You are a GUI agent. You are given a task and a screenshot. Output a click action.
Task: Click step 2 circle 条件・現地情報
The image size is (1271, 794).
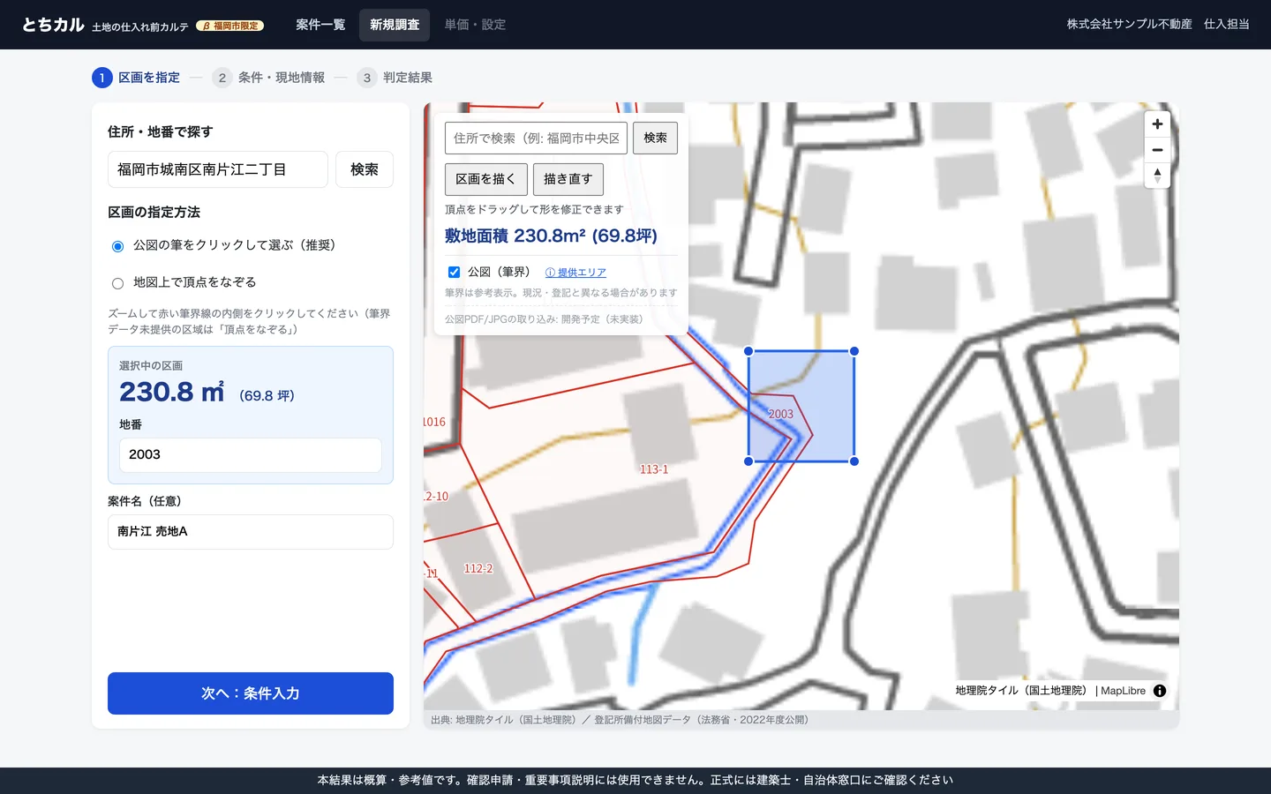coord(222,78)
